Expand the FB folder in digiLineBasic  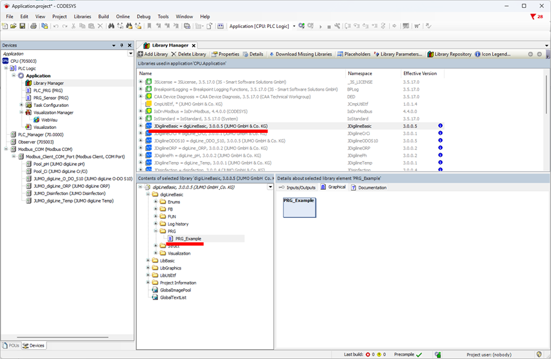tap(155, 209)
